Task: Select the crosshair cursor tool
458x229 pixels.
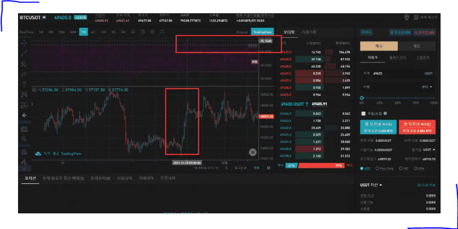Action: pos(24,43)
